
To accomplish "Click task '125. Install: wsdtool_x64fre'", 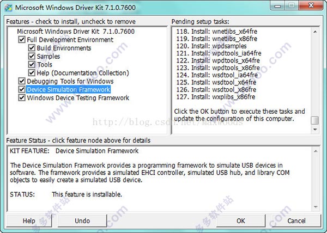I will point(216,82).
